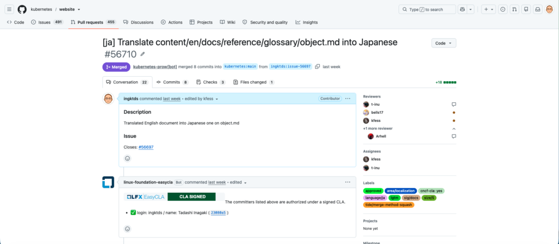559x244 pixels.
Task: Open reviewer bells17 profile
Action: point(377,112)
